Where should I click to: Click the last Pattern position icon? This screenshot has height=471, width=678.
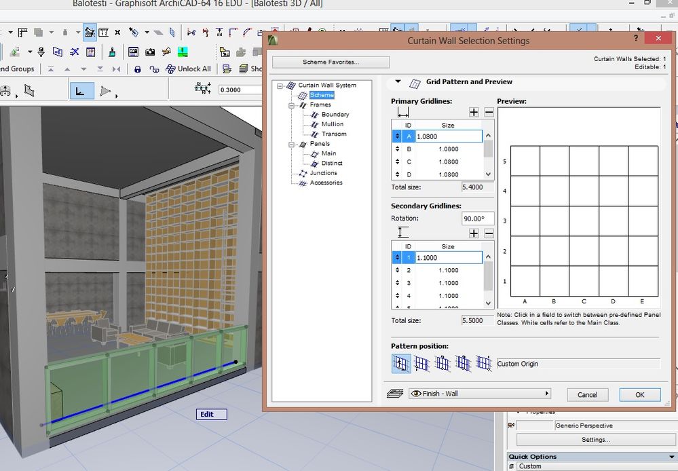pos(483,364)
